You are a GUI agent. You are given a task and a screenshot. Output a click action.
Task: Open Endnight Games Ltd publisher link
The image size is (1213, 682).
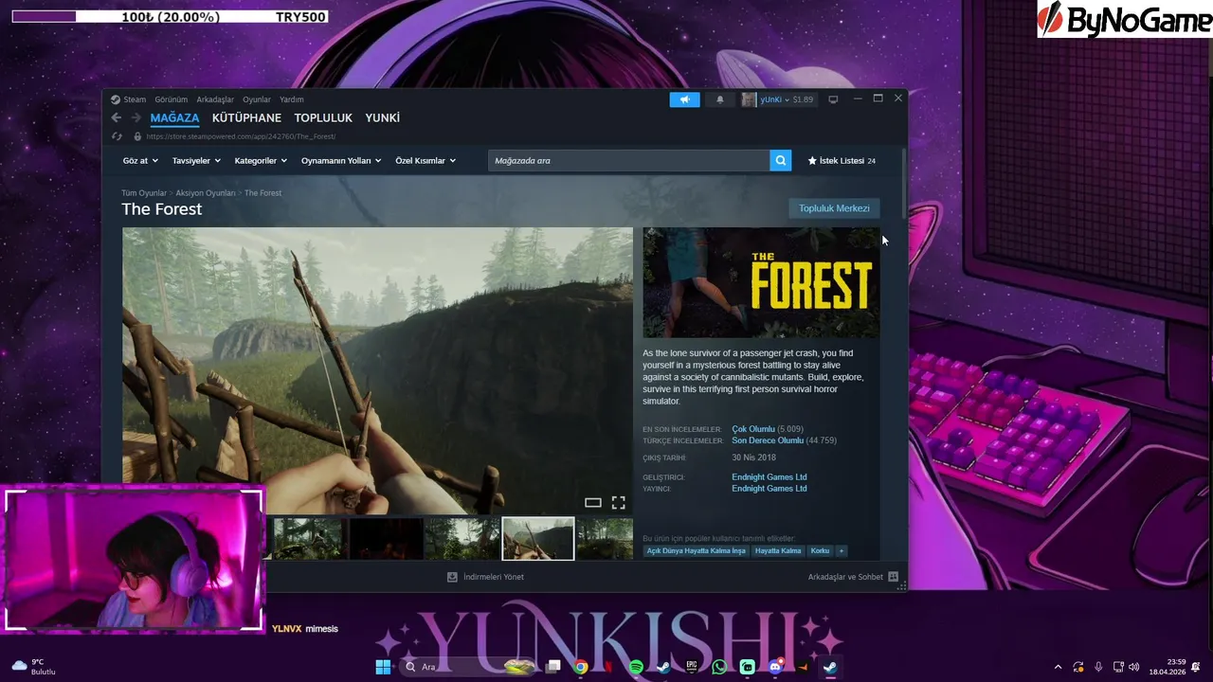769,489
